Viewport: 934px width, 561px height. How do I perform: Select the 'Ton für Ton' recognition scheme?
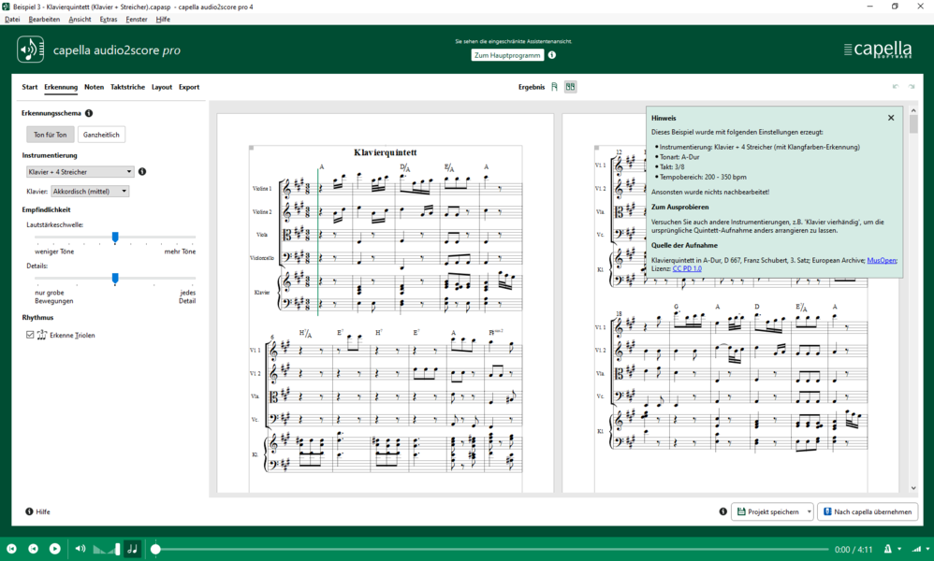50,135
